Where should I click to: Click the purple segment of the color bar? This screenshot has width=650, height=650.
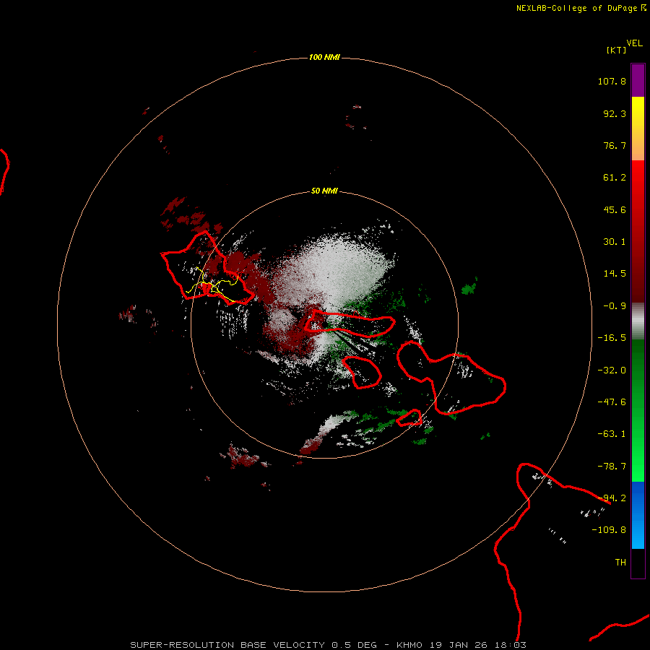click(638, 80)
